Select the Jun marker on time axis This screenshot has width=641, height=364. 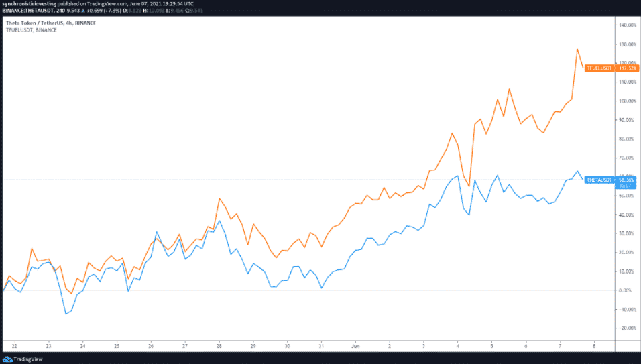(x=355, y=346)
